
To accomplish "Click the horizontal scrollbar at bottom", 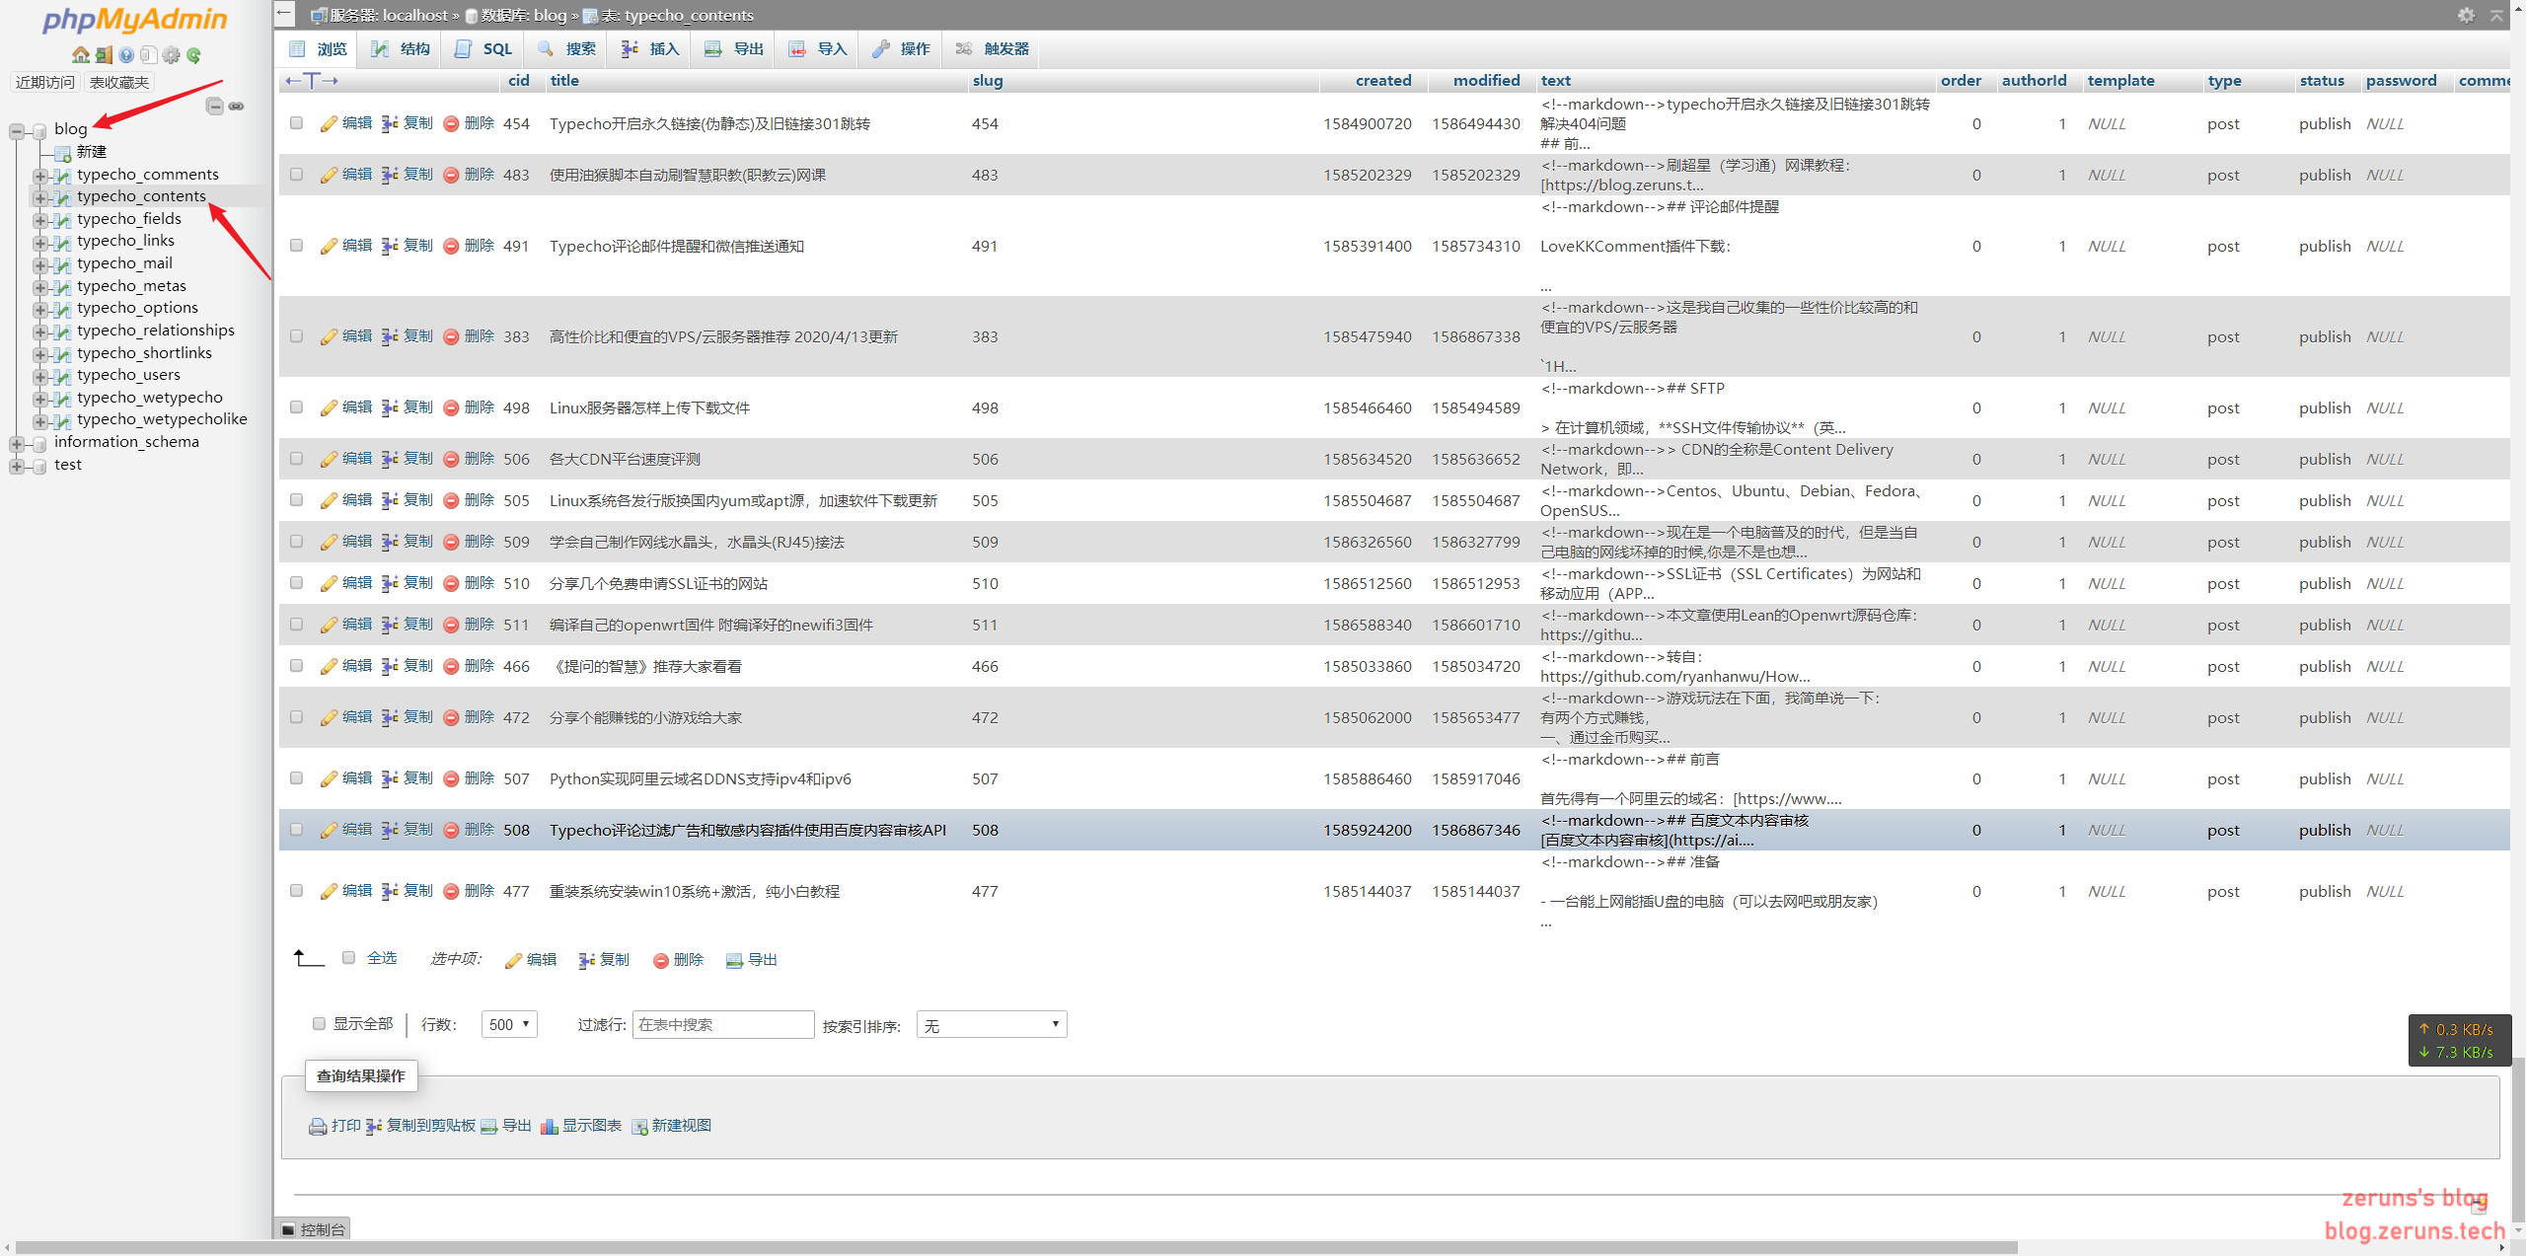I will click(x=1016, y=1248).
